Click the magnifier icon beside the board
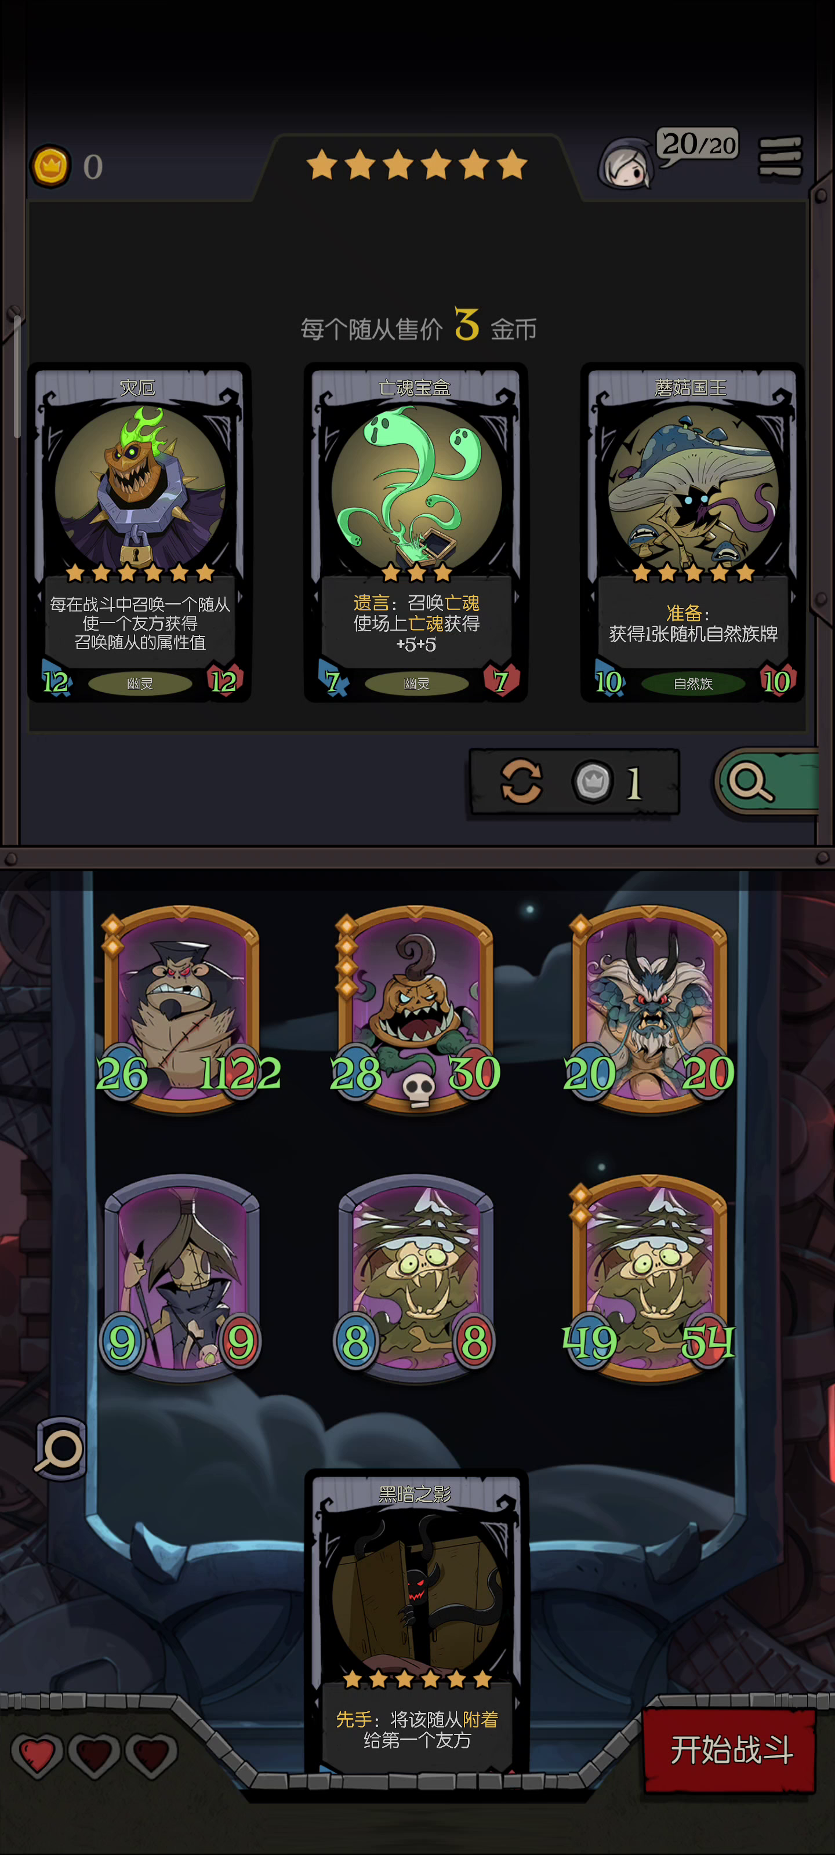The height and width of the screenshot is (1855, 835). 60,1448
